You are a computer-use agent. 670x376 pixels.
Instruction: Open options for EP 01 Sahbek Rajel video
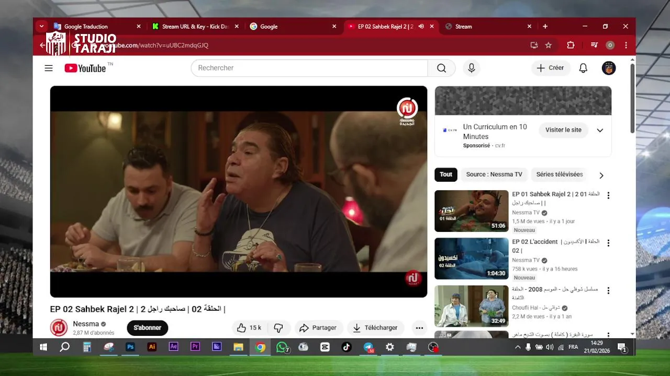click(608, 195)
